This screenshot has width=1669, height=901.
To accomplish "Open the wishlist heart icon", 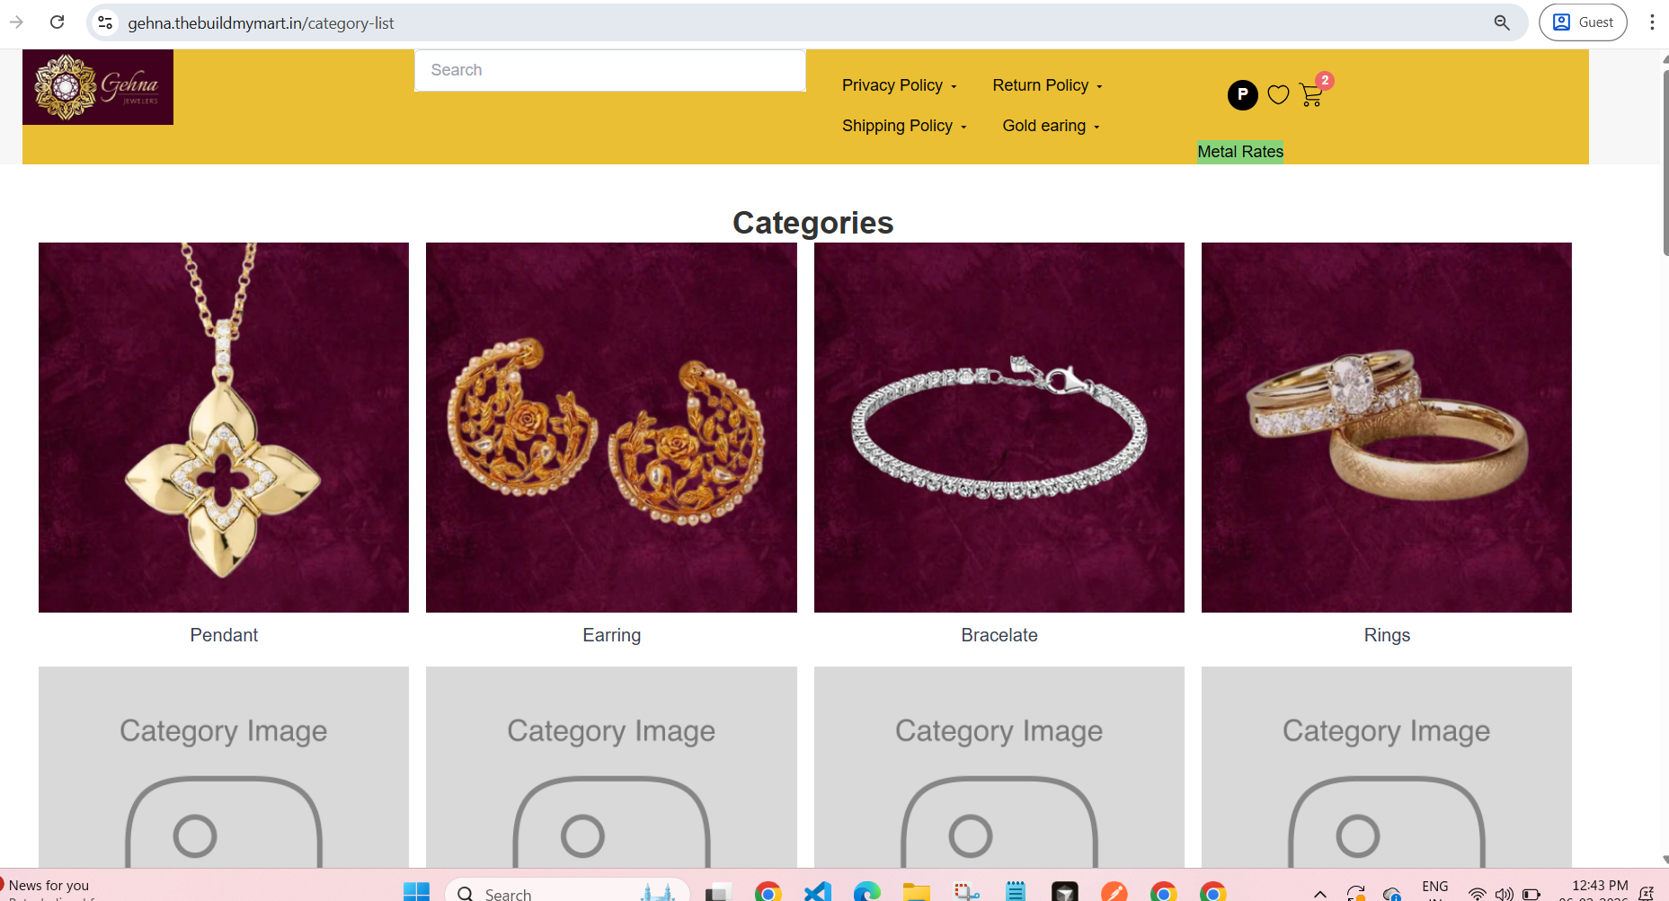I will point(1278,94).
